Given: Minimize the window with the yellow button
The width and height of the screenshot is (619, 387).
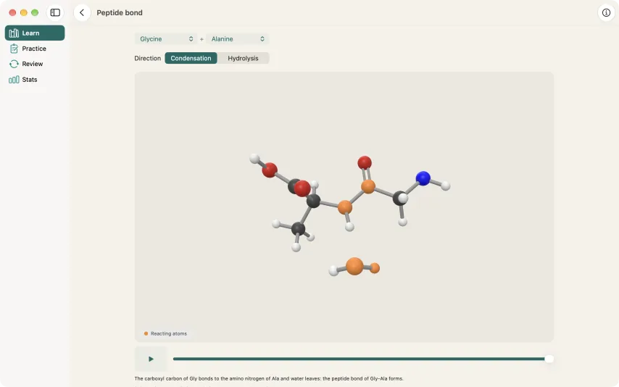Looking at the screenshot, I should [24, 12].
